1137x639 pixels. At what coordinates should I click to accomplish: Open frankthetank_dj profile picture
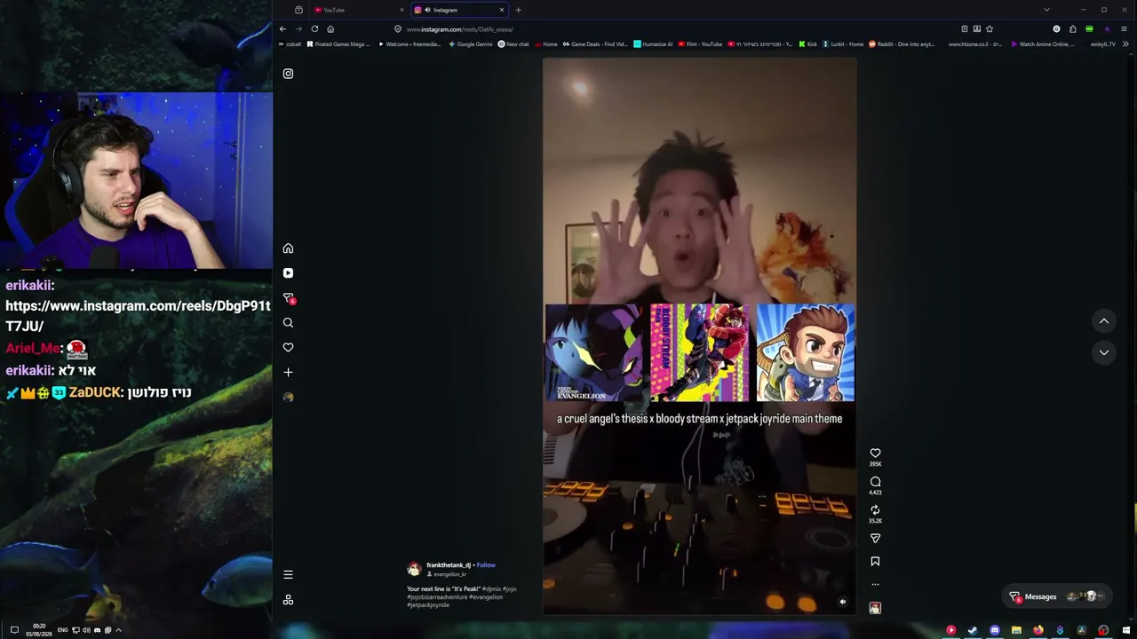[x=414, y=570]
